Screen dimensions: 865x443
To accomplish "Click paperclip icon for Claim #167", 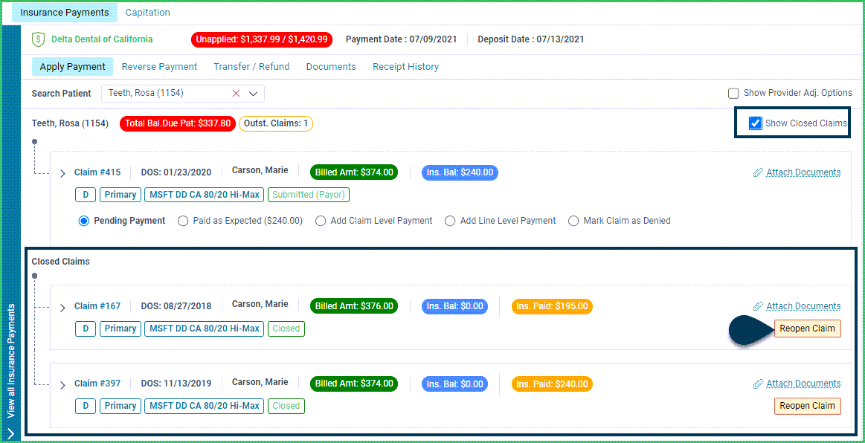I will 758,305.
